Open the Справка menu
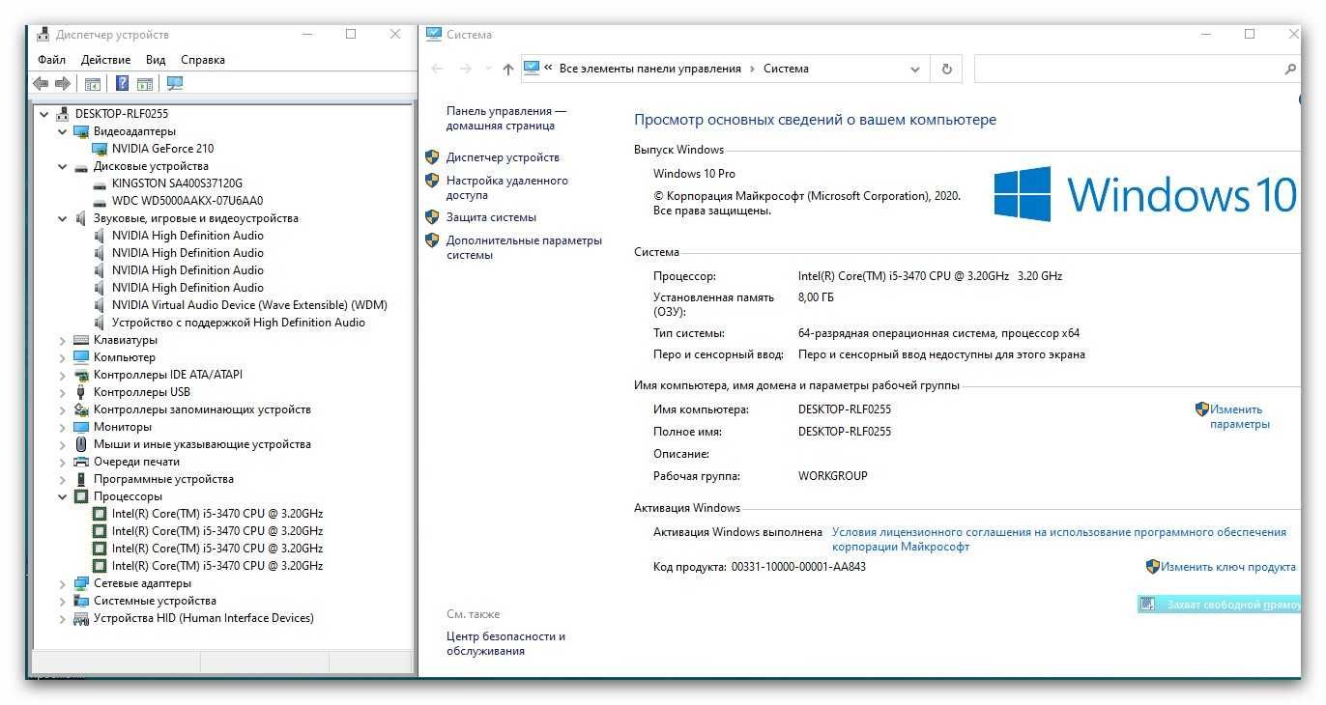 203,60
